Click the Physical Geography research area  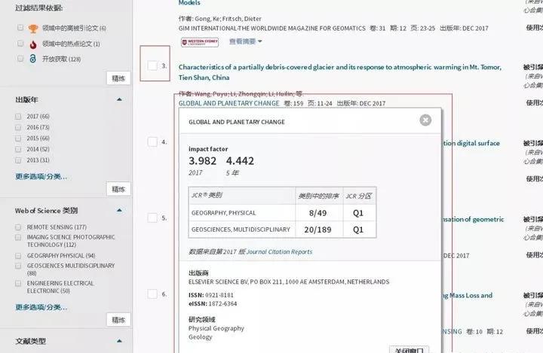[216, 328]
